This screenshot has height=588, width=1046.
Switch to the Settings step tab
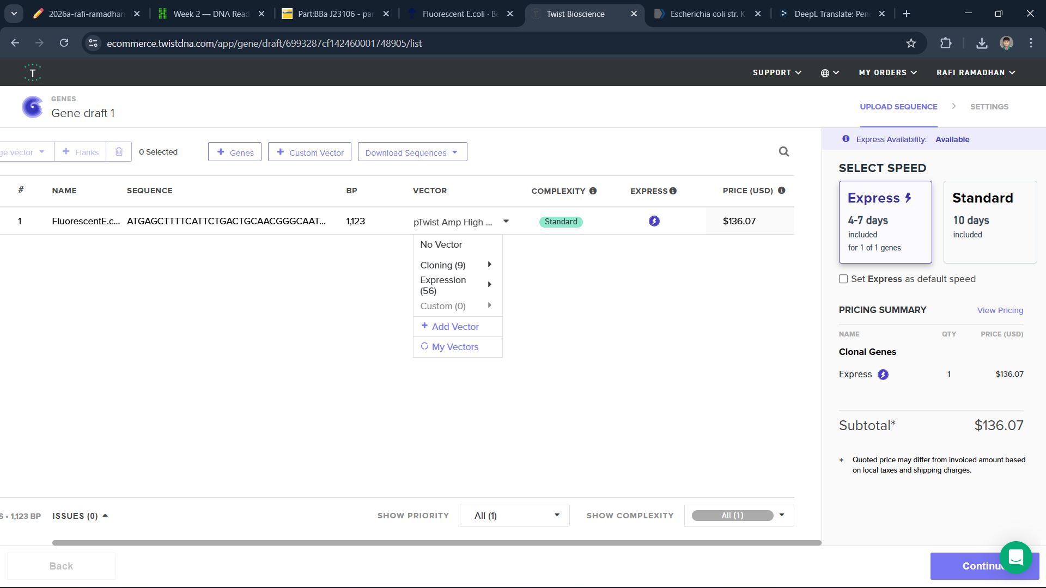click(989, 107)
